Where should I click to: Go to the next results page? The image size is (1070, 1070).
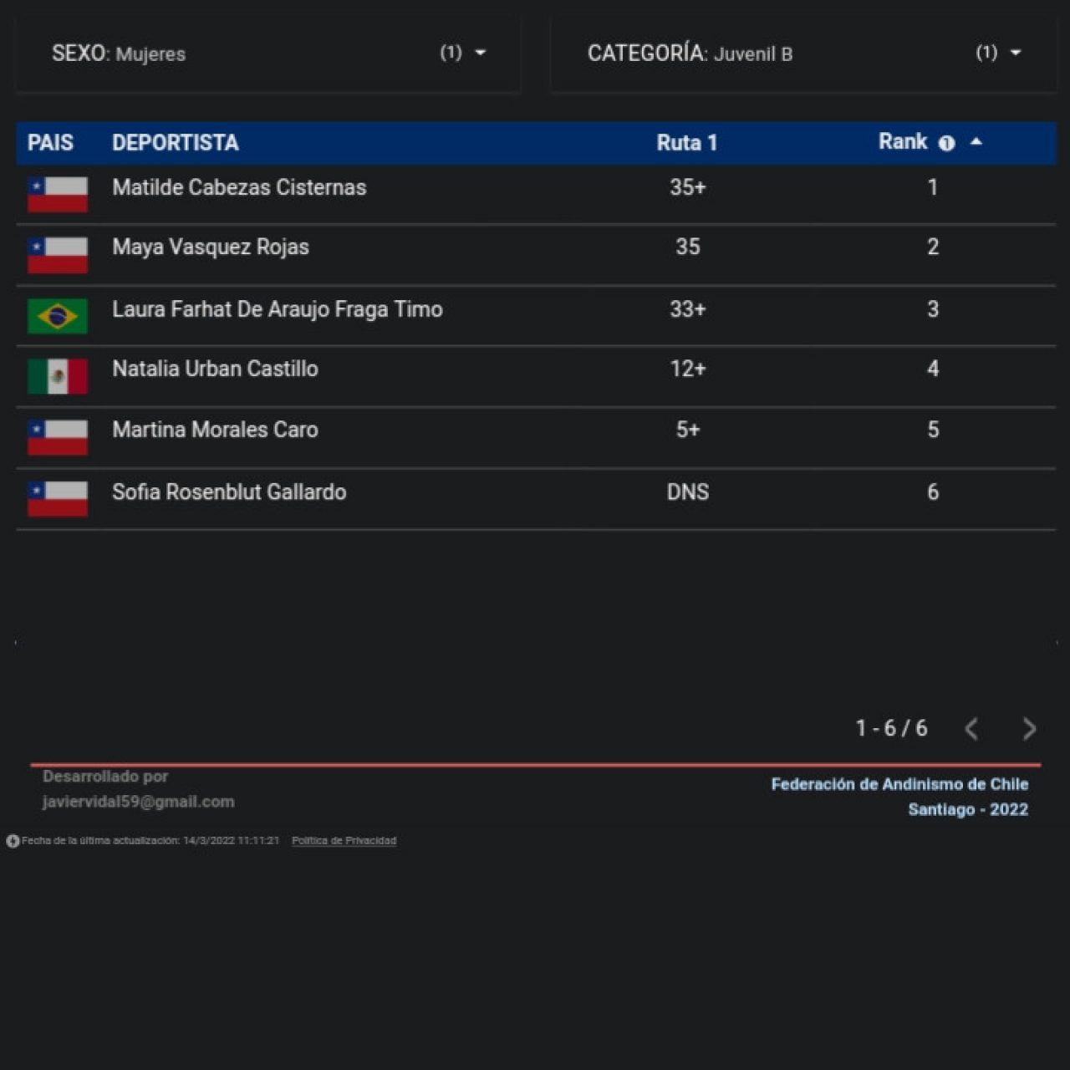(1029, 729)
